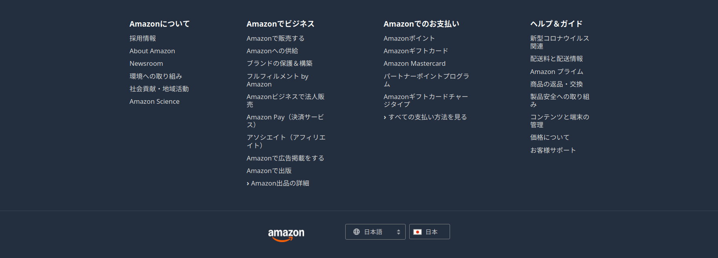Visit the Amazon Science link
The image size is (718, 258).
click(x=154, y=101)
